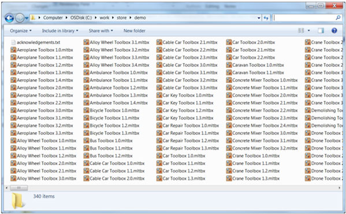Select Cable Car Toolbox 1.0.mltbx icon
Viewport: 346px width, 214px height.
tap(86, 163)
